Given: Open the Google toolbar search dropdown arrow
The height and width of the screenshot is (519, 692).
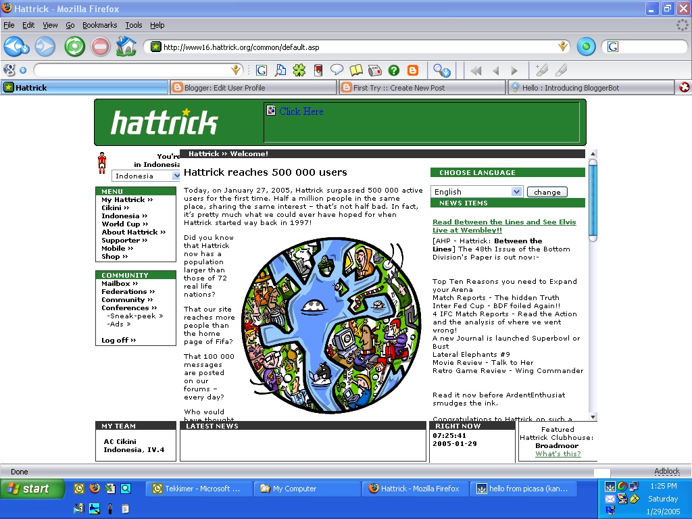Looking at the screenshot, I should click(236, 70).
